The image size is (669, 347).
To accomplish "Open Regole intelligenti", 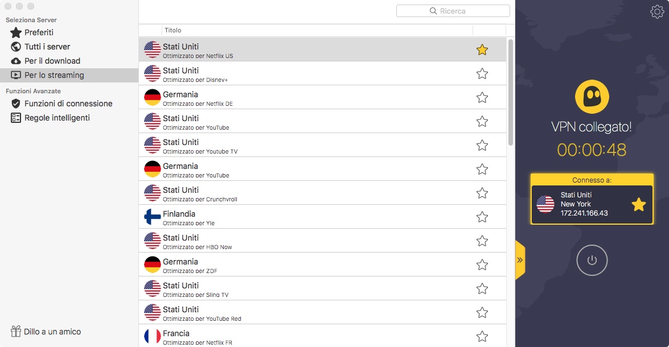I will point(57,118).
